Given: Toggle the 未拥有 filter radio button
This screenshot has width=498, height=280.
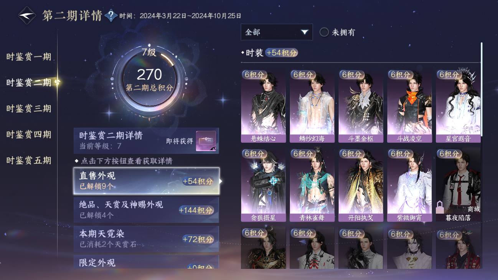Looking at the screenshot, I should [324, 32].
